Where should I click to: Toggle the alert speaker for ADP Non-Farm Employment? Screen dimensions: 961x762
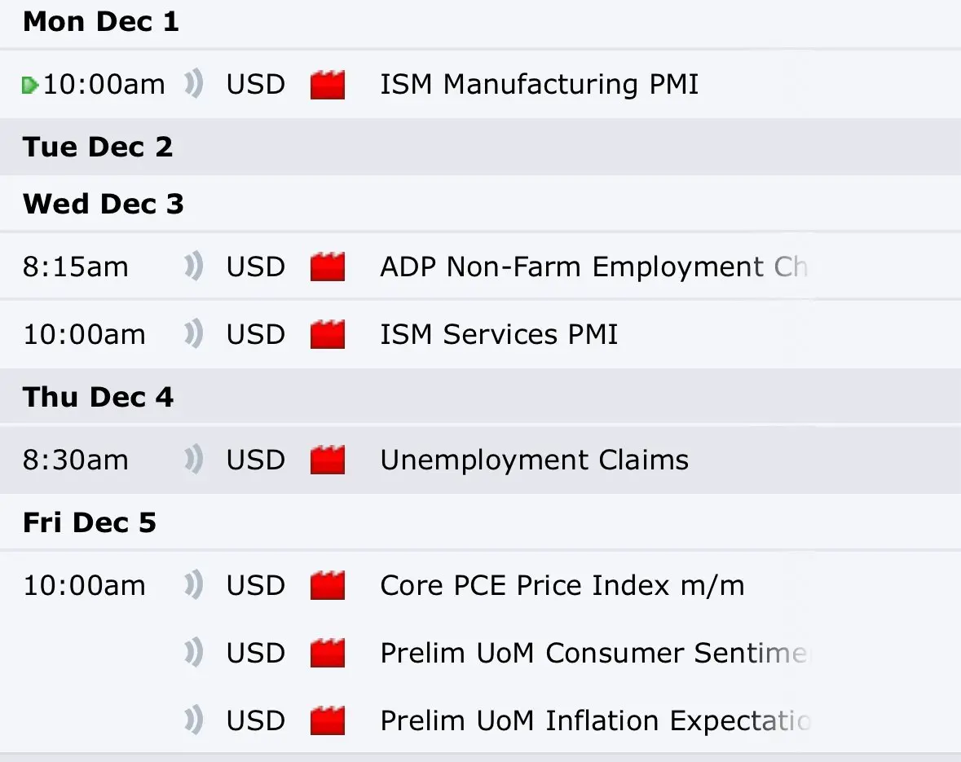[x=193, y=266]
